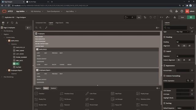The width and height of the screenshot is (196, 110).
Task: Set heading alignment to right
Action: click(x=190, y=46)
